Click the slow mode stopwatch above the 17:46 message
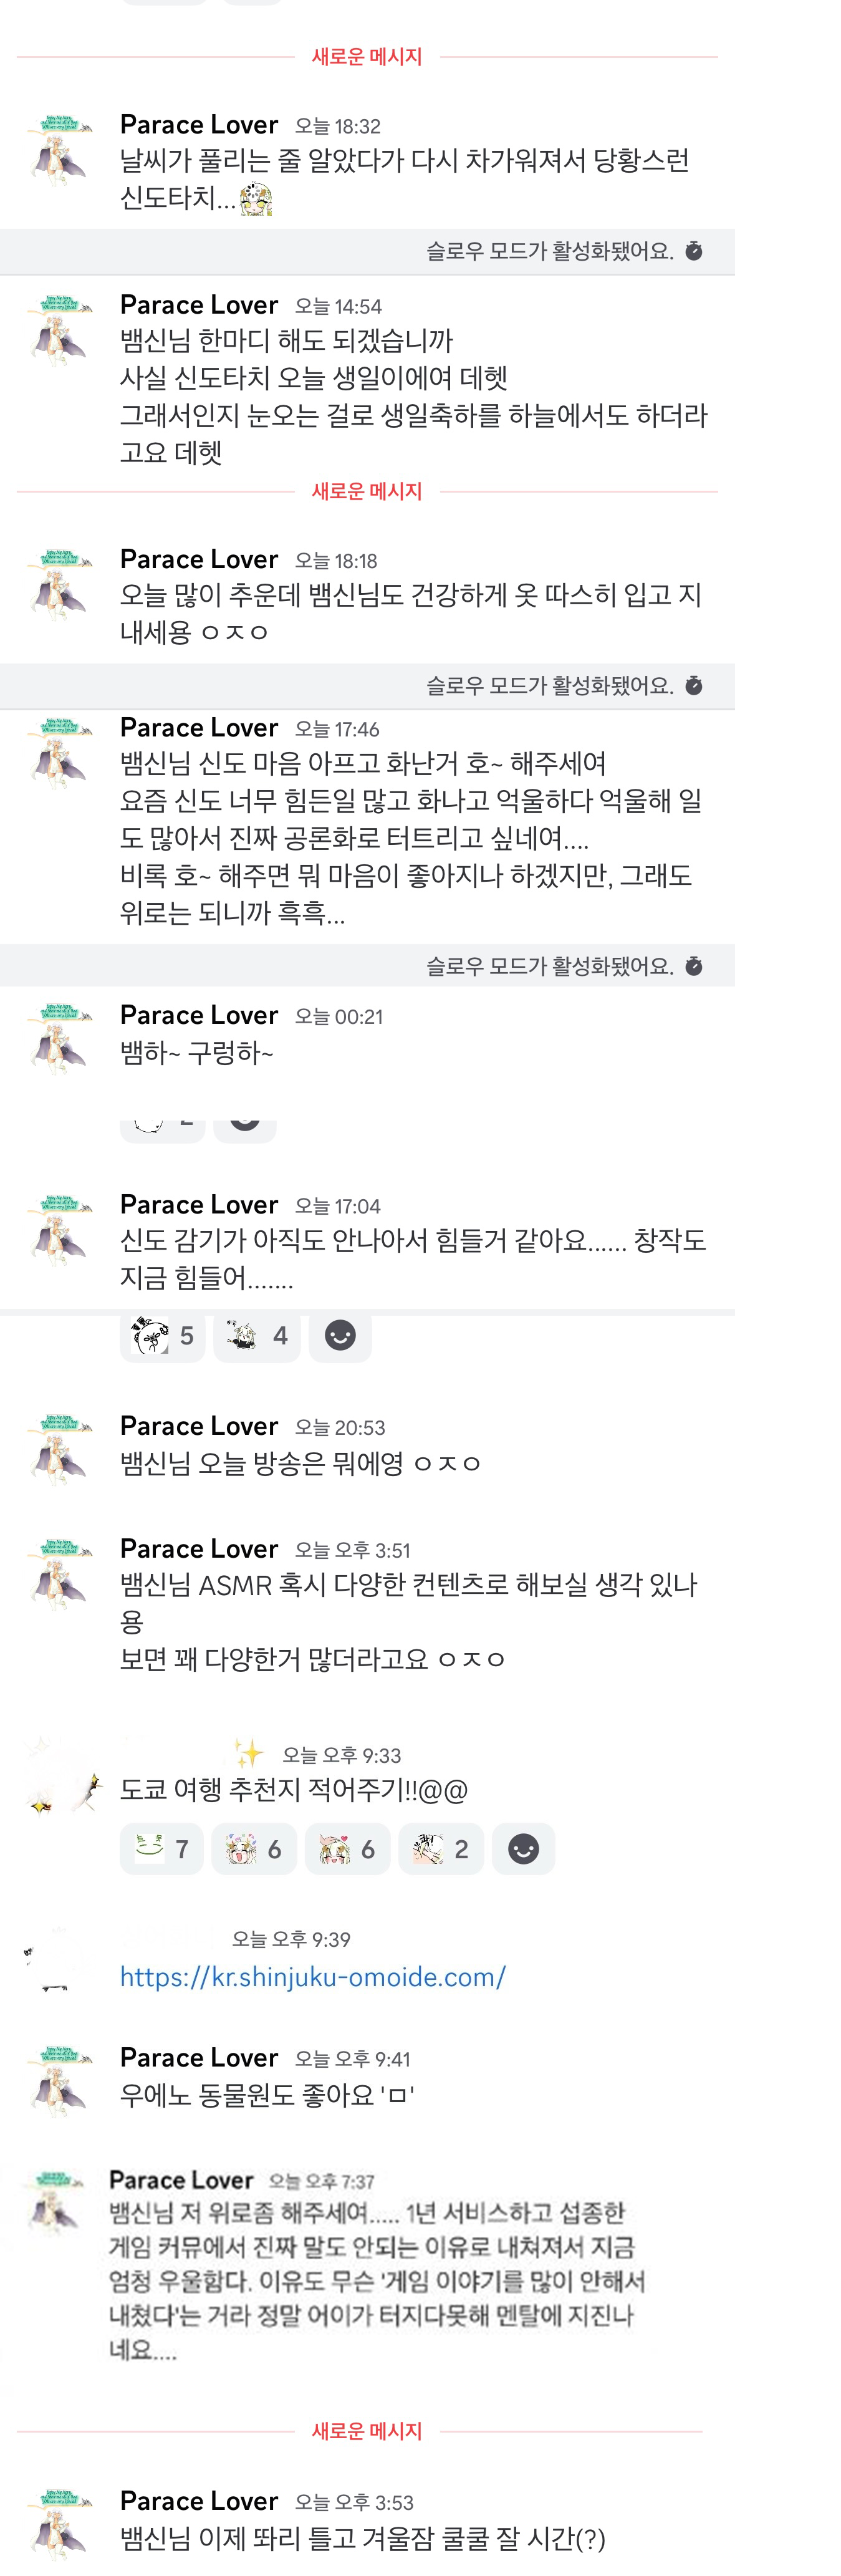This screenshot has width=841, height=2576. point(693,685)
